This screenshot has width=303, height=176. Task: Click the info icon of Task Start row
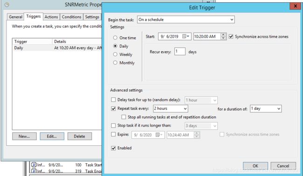(x=34, y=165)
